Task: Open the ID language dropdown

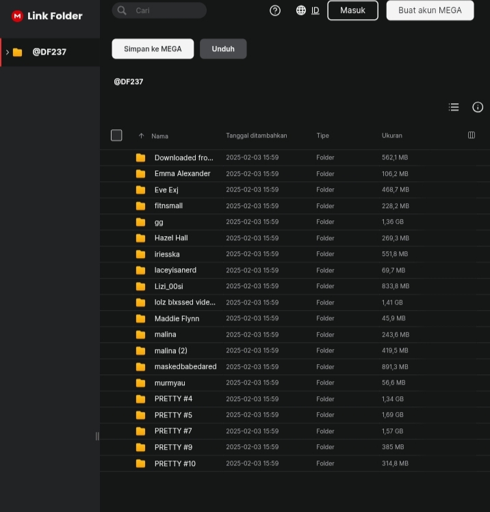Action: click(315, 10)
